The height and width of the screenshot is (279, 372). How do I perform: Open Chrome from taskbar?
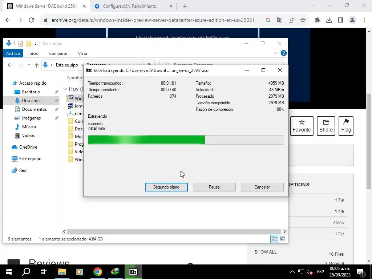tap(97, 272)
